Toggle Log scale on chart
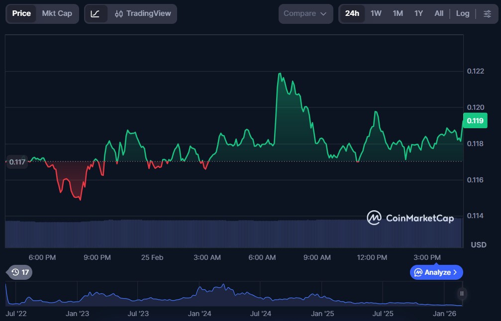This screenshot has height=321, width=501. [x=463, y=14]
